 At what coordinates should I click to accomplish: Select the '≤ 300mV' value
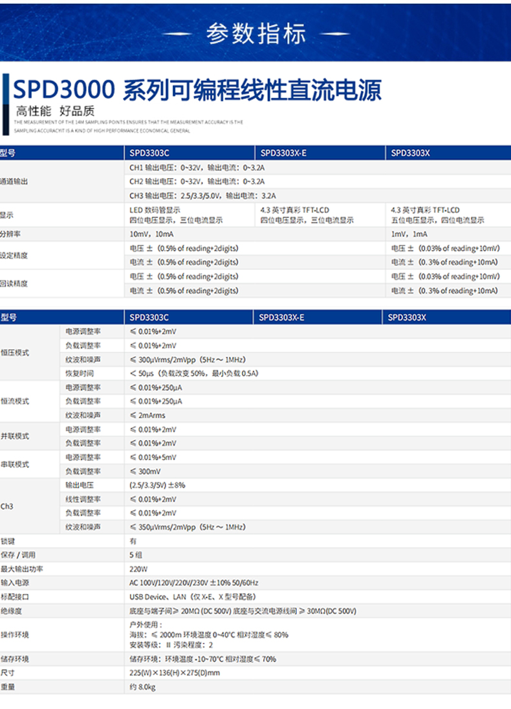(x=145, y=471)
